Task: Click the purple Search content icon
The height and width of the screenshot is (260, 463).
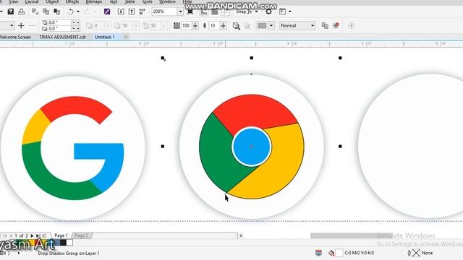Action: coord(107,12)
